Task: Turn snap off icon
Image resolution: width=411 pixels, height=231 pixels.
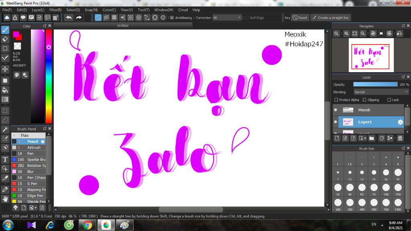Action: tap(98, 18)
